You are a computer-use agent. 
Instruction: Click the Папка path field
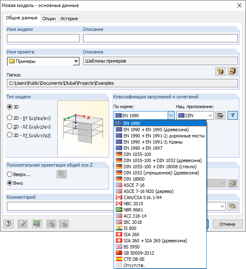[122, 83]
